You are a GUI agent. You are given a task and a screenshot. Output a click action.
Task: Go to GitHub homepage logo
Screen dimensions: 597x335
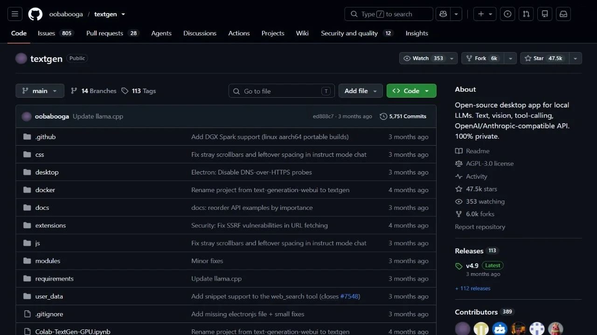point(35,14)
